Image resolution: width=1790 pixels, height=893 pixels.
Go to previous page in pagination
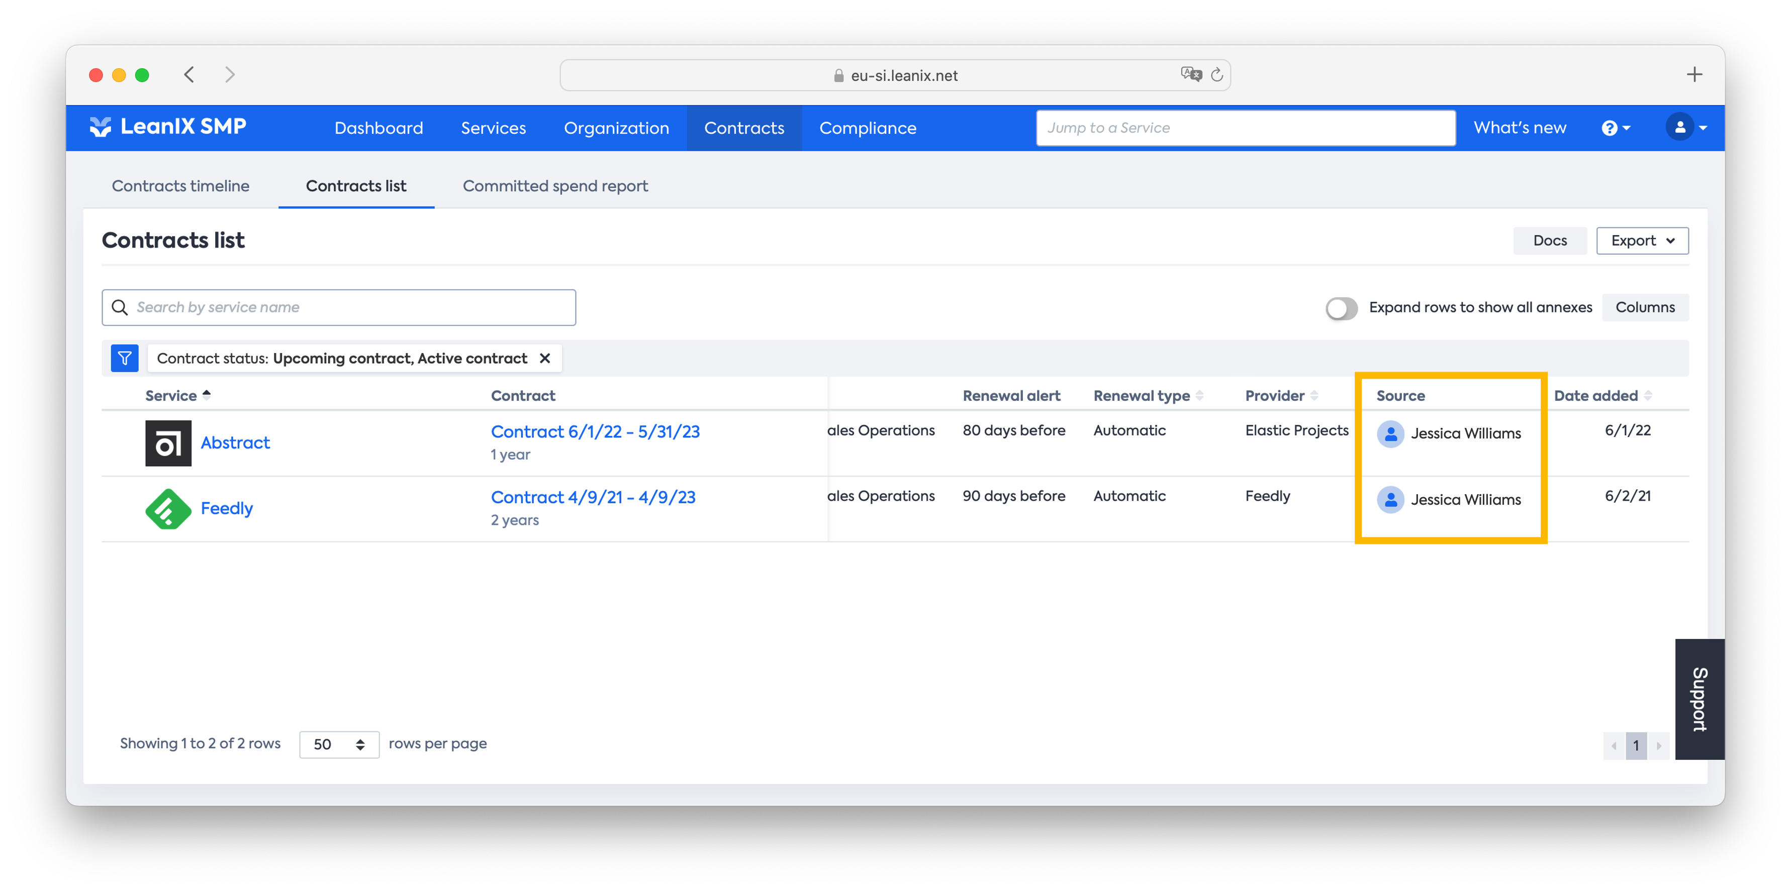(1614, 746)
